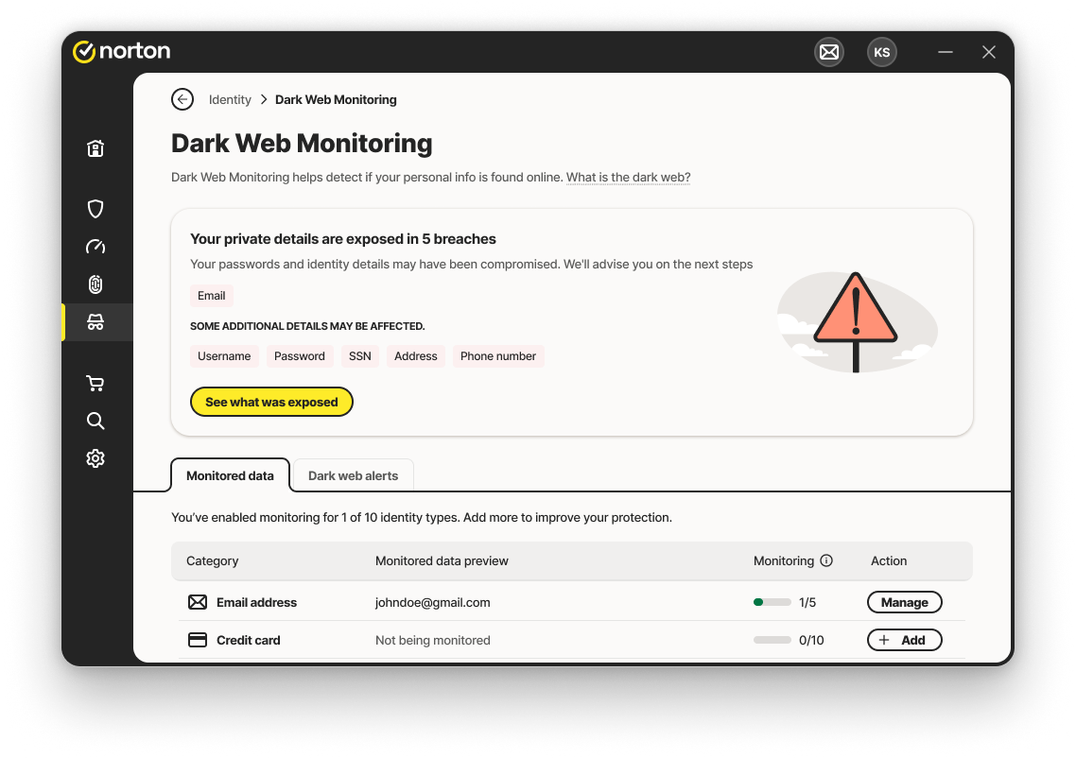
Task: Click the 1/5 monitoring count
Action: (x=807, y=602)
